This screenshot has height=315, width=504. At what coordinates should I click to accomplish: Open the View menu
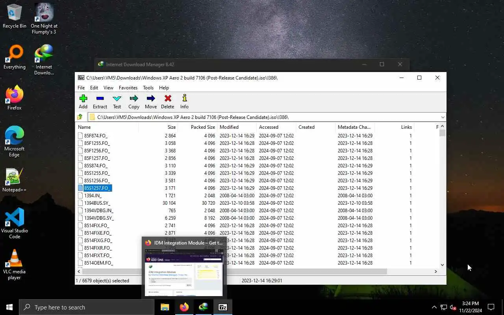108,88
